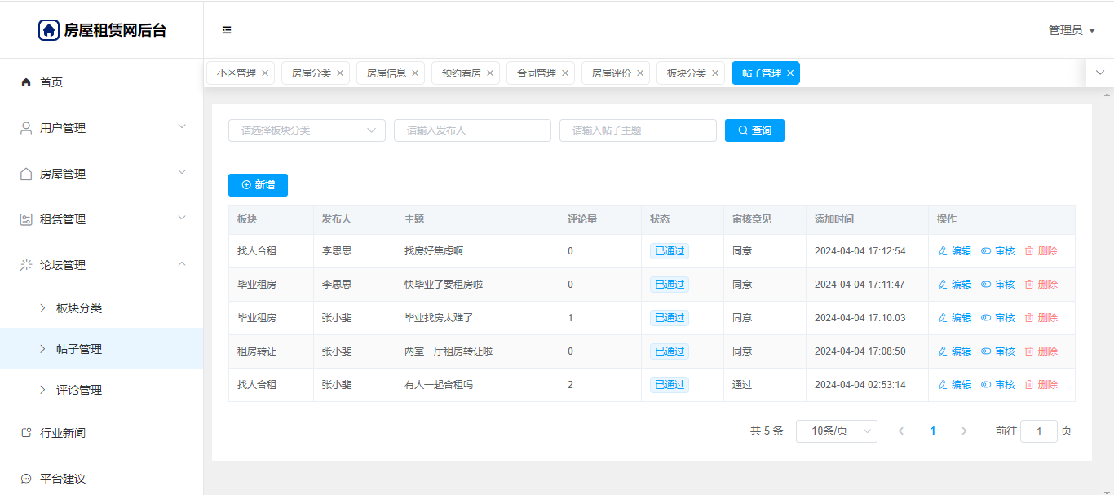Review (审核) the post 毕业找房太难了

tap(998, 318)
